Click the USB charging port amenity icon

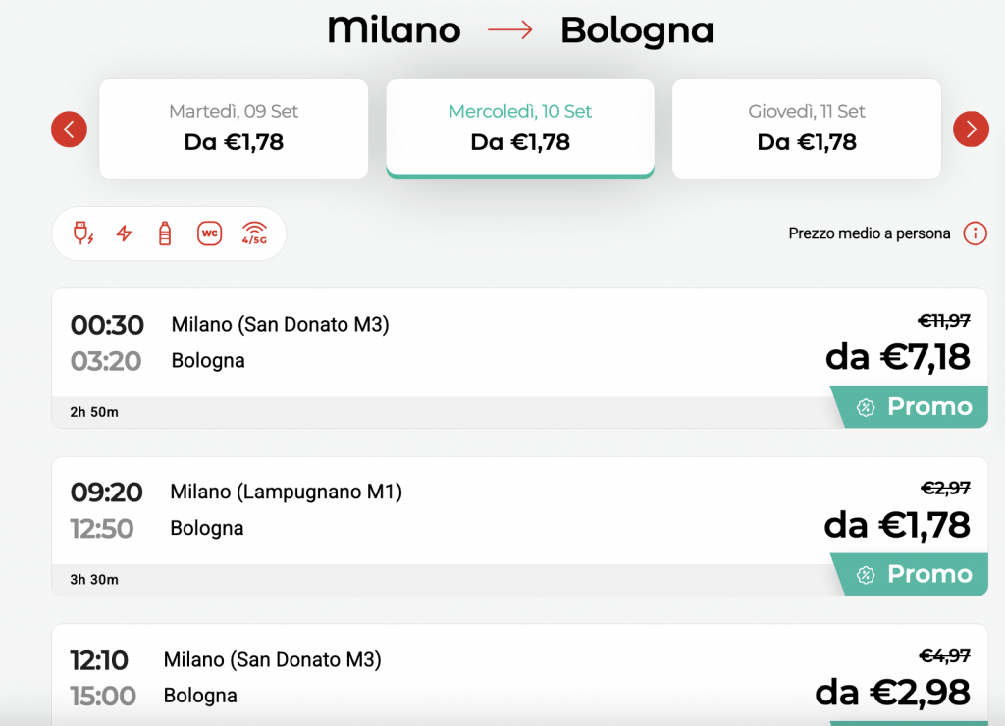click(83, 233)
